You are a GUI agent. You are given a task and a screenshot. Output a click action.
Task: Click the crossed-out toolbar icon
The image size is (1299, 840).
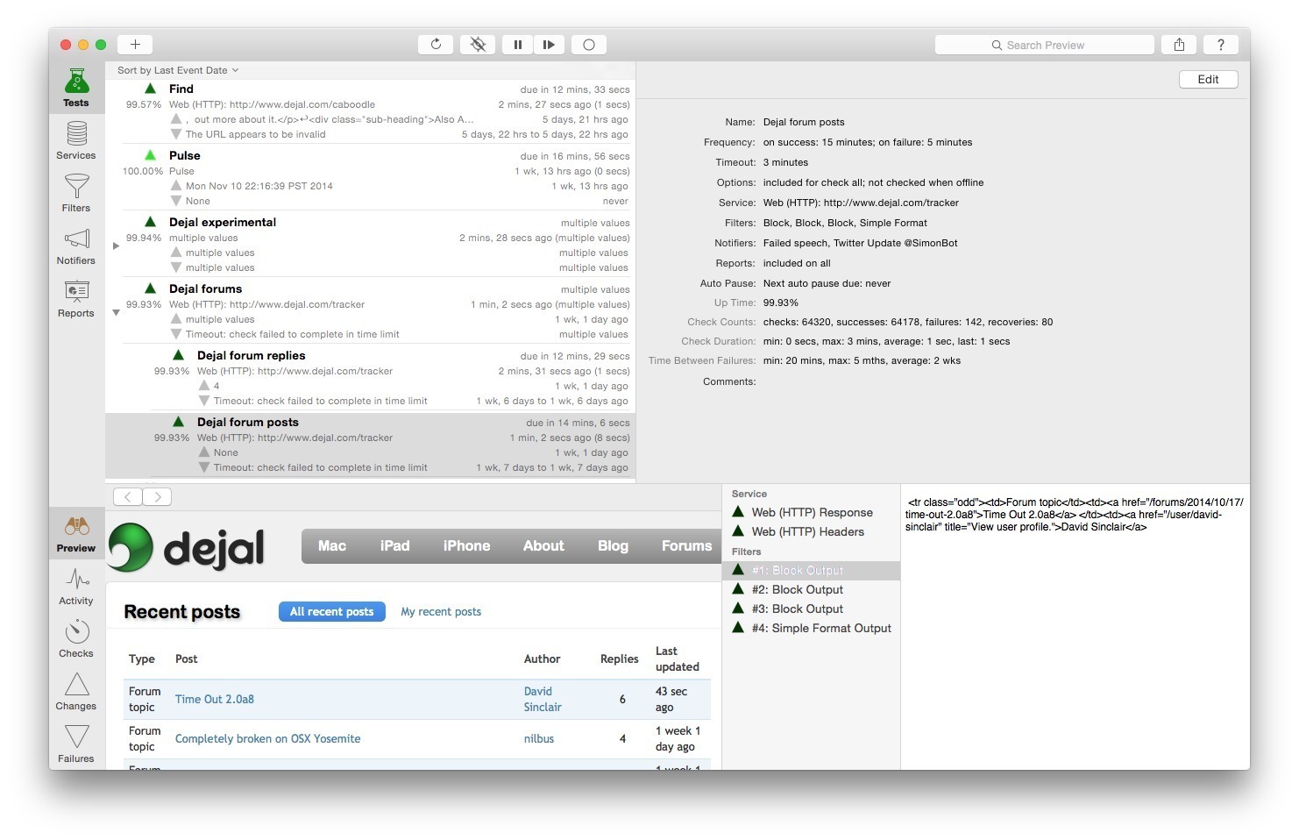[x=478, y=45]
